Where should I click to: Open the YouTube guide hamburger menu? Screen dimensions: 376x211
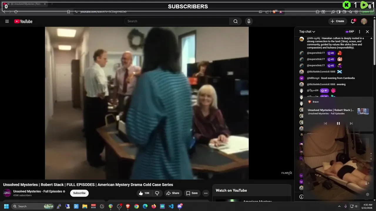click(x=7, y=21)
